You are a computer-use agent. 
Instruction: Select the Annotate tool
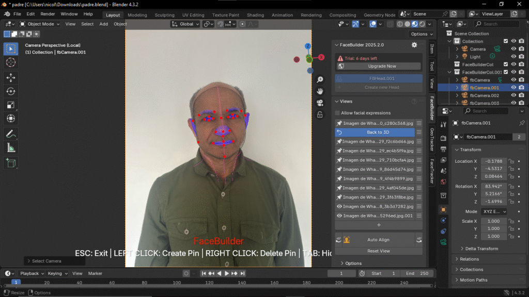pyautogui.click(x=11, y=134)
